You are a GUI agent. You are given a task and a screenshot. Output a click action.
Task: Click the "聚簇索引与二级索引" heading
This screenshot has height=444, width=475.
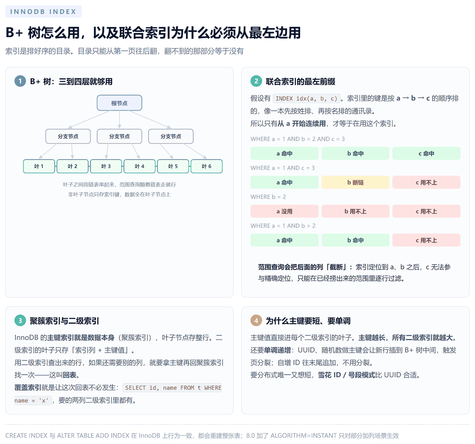tap(64, 321)
